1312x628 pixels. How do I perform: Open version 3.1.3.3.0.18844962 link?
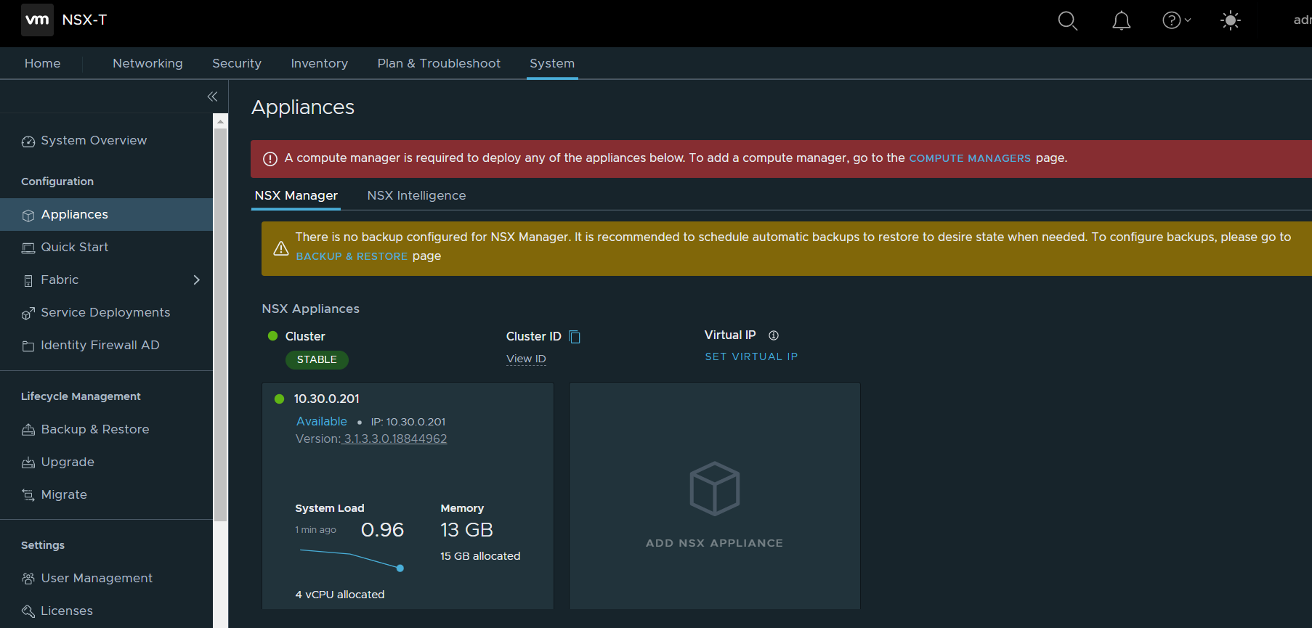(395, 439)
